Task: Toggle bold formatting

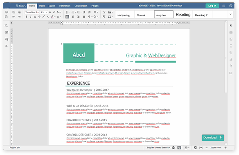Action: pyautogui.click(x=27, y=17)
